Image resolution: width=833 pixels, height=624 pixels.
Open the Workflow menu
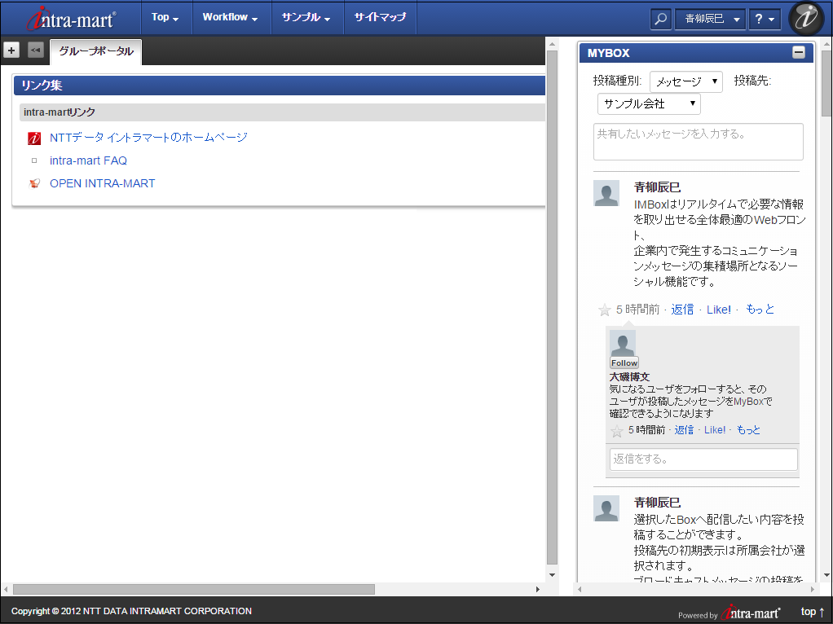(230, 17)
